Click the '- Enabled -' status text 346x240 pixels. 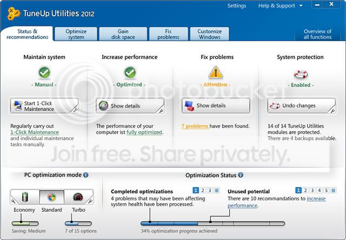click(301, 85)
